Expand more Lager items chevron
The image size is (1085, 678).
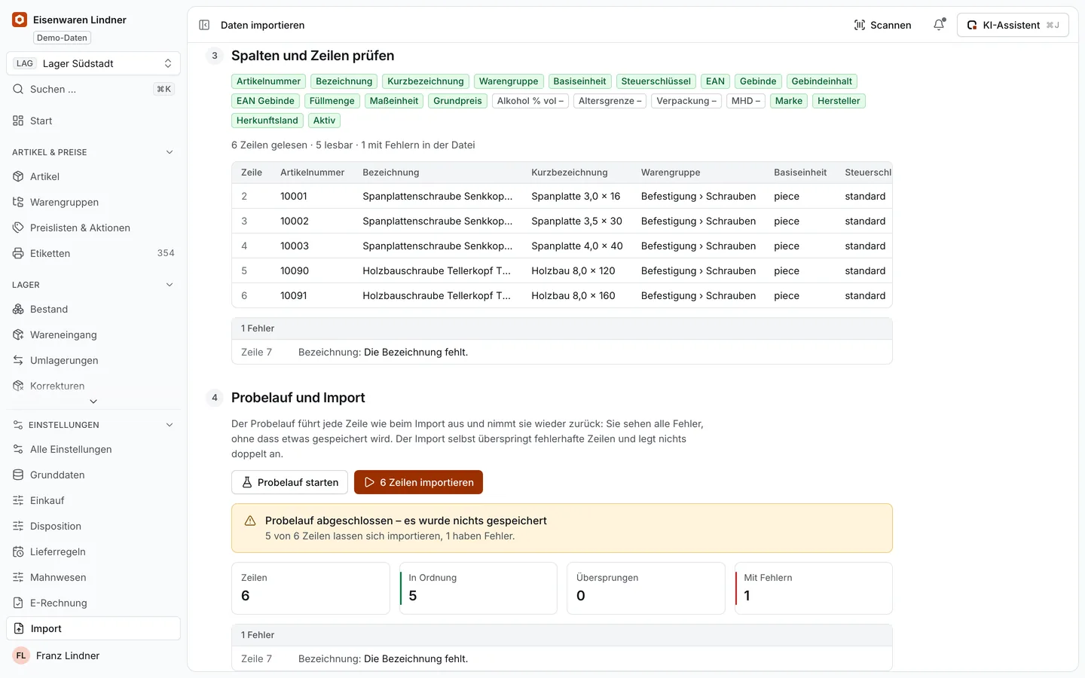pyautogui.click(x=93, y=402)
